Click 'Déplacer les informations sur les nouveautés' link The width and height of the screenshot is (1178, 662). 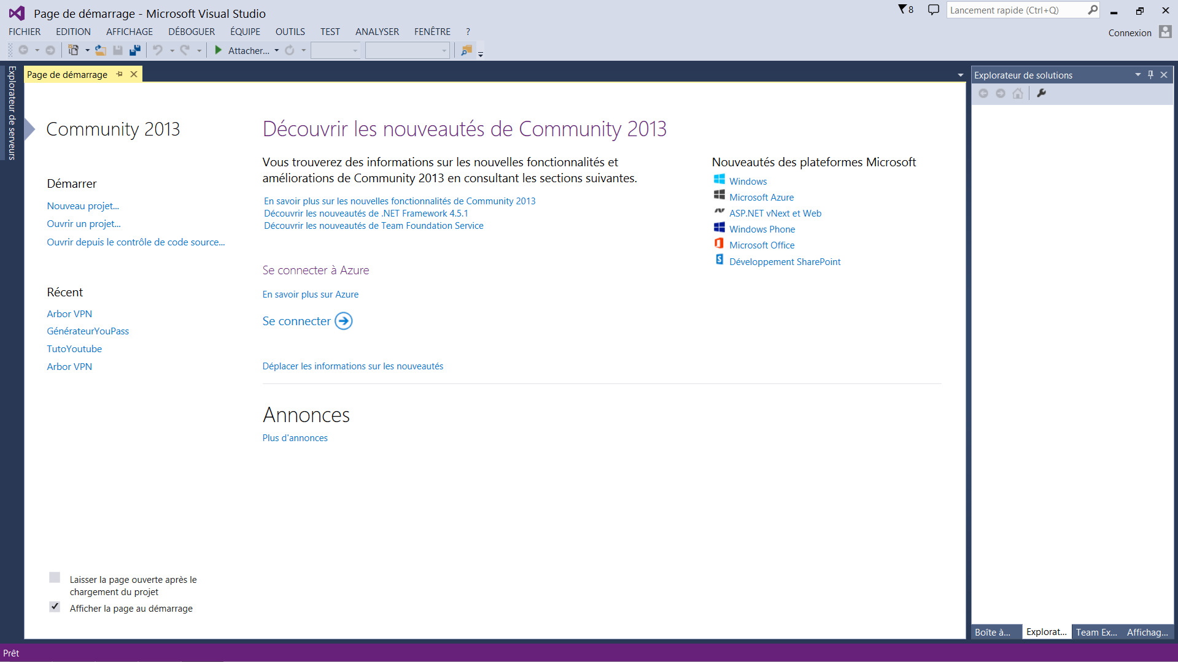(353, 366)
